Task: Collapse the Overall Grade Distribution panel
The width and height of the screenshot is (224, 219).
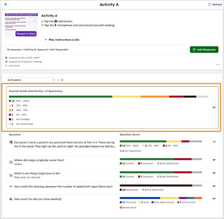Action: [214, 108]
